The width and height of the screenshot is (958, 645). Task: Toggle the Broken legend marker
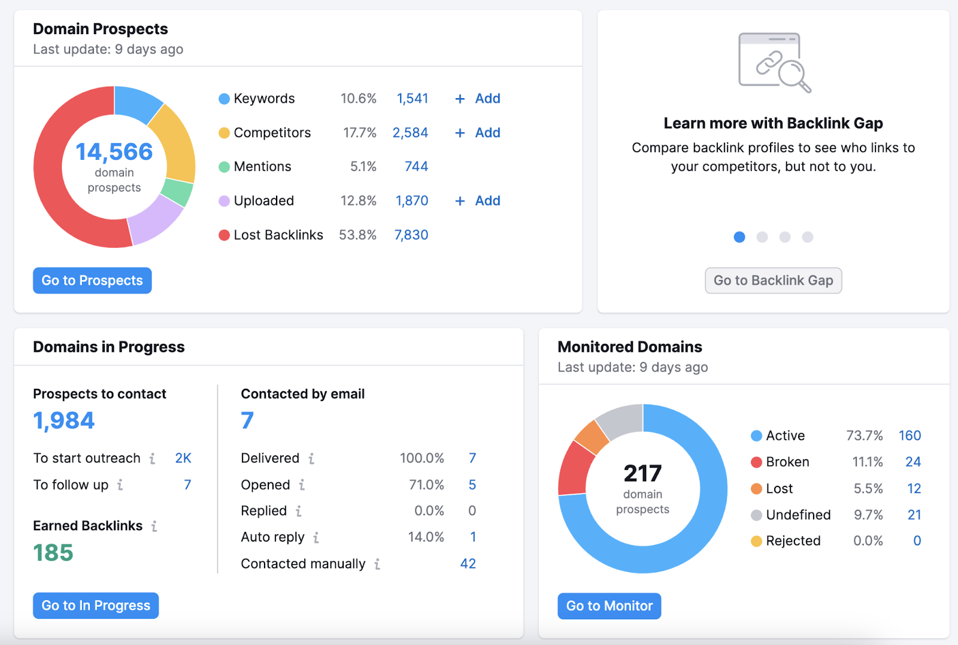(x=756, y=462)
